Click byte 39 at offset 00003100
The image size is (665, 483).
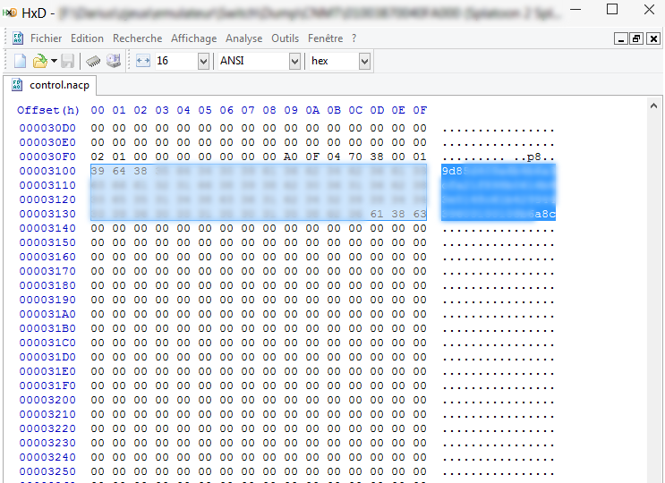(98, 171)
